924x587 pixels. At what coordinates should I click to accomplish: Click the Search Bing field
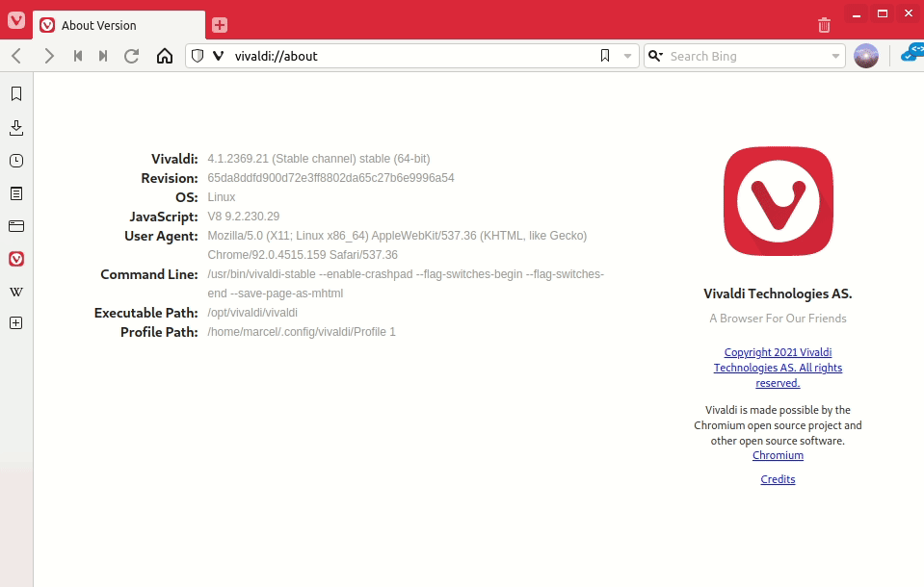click(x=746, y=56)
